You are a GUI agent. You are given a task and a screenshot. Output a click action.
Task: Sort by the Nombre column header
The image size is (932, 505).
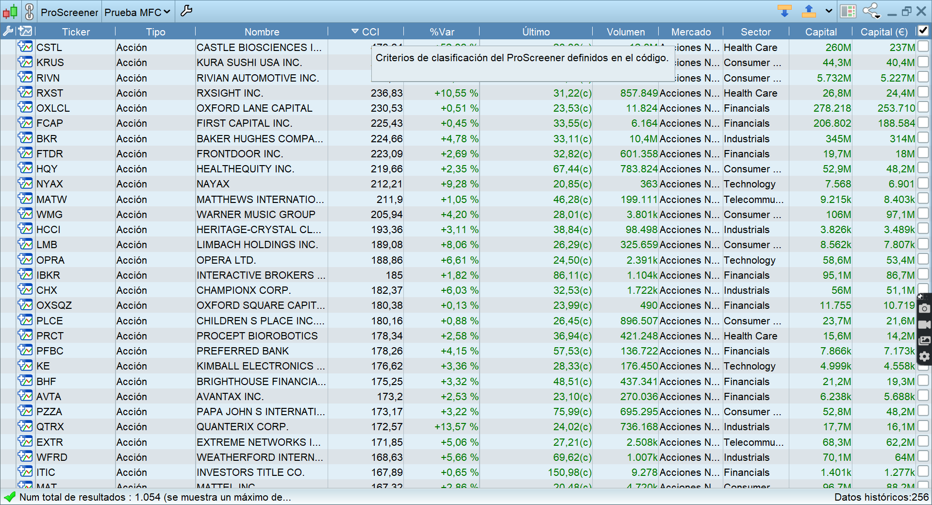pyautogui.click(x=262, y=32)
